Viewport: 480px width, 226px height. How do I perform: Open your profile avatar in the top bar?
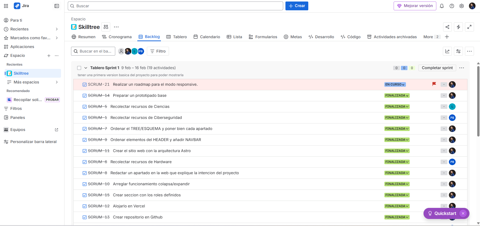(x=472, y=6)
